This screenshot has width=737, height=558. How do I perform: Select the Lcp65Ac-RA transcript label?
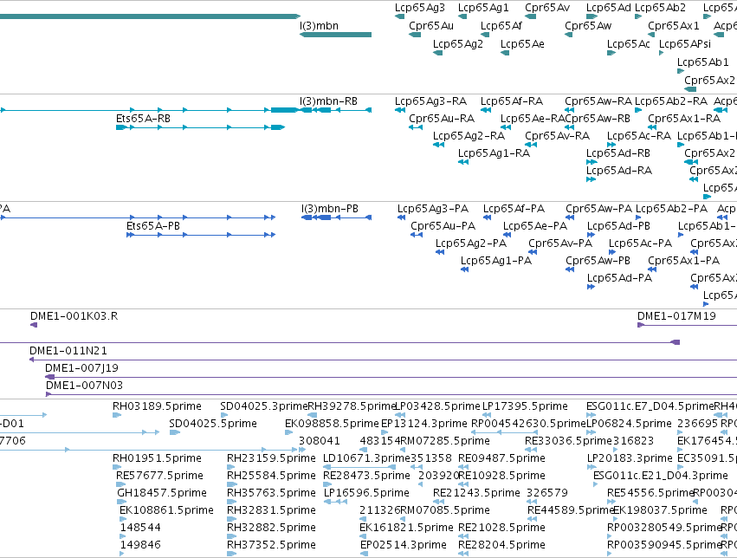click(639, 136)
